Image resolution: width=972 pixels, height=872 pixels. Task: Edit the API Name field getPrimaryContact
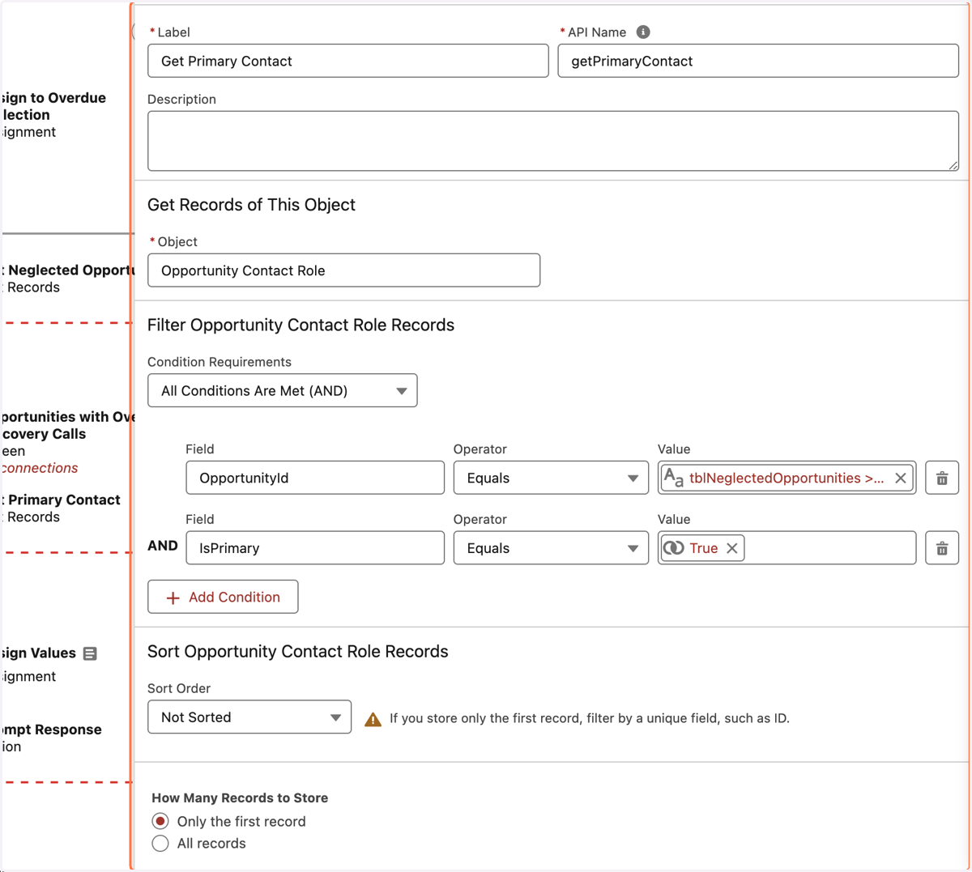pos(758,61)
